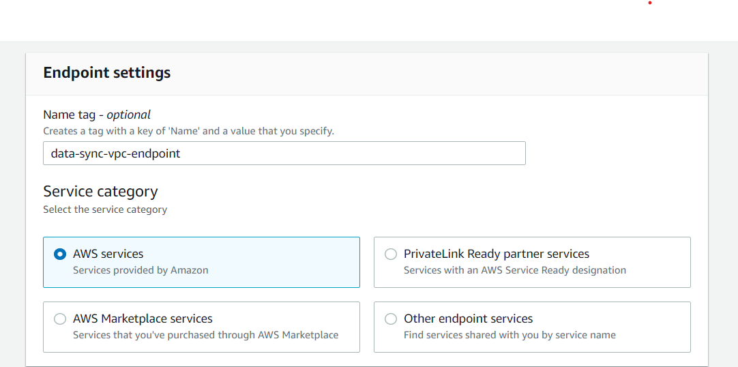This screenshot has width=738, height=367.
Task: Click the 'Name tag - optional' field label
Action: point(97,115)
